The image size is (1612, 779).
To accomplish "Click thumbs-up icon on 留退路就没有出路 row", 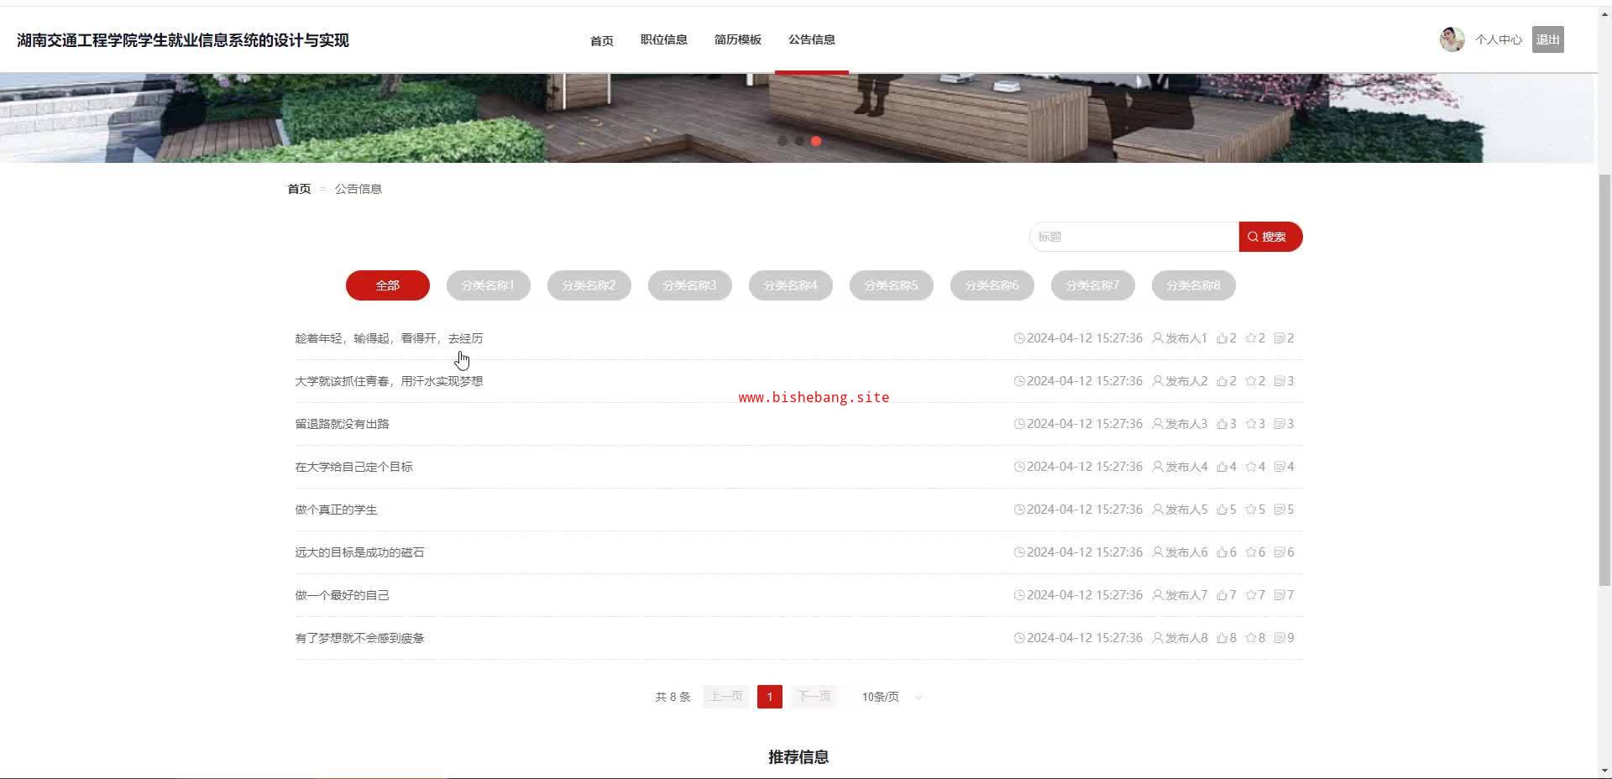I will tap(1222, 424).
